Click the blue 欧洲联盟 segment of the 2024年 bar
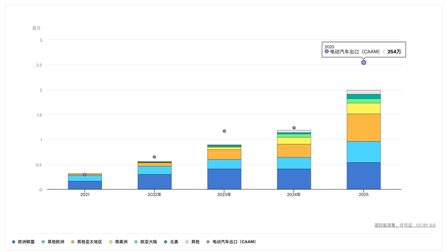 tap(294, 179)
